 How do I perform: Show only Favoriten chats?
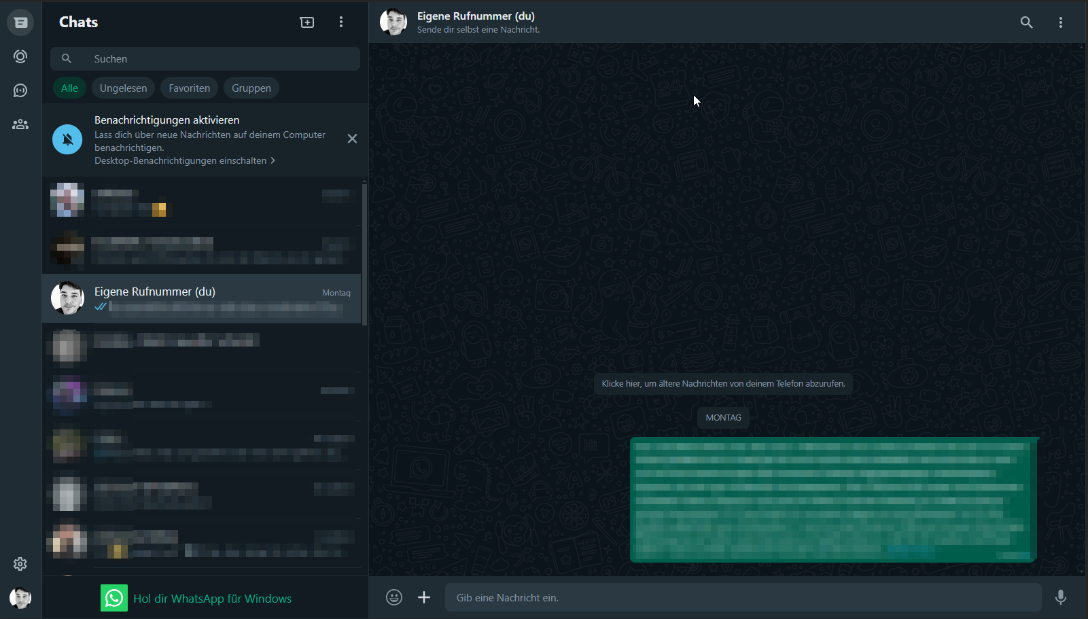[189, 88]
